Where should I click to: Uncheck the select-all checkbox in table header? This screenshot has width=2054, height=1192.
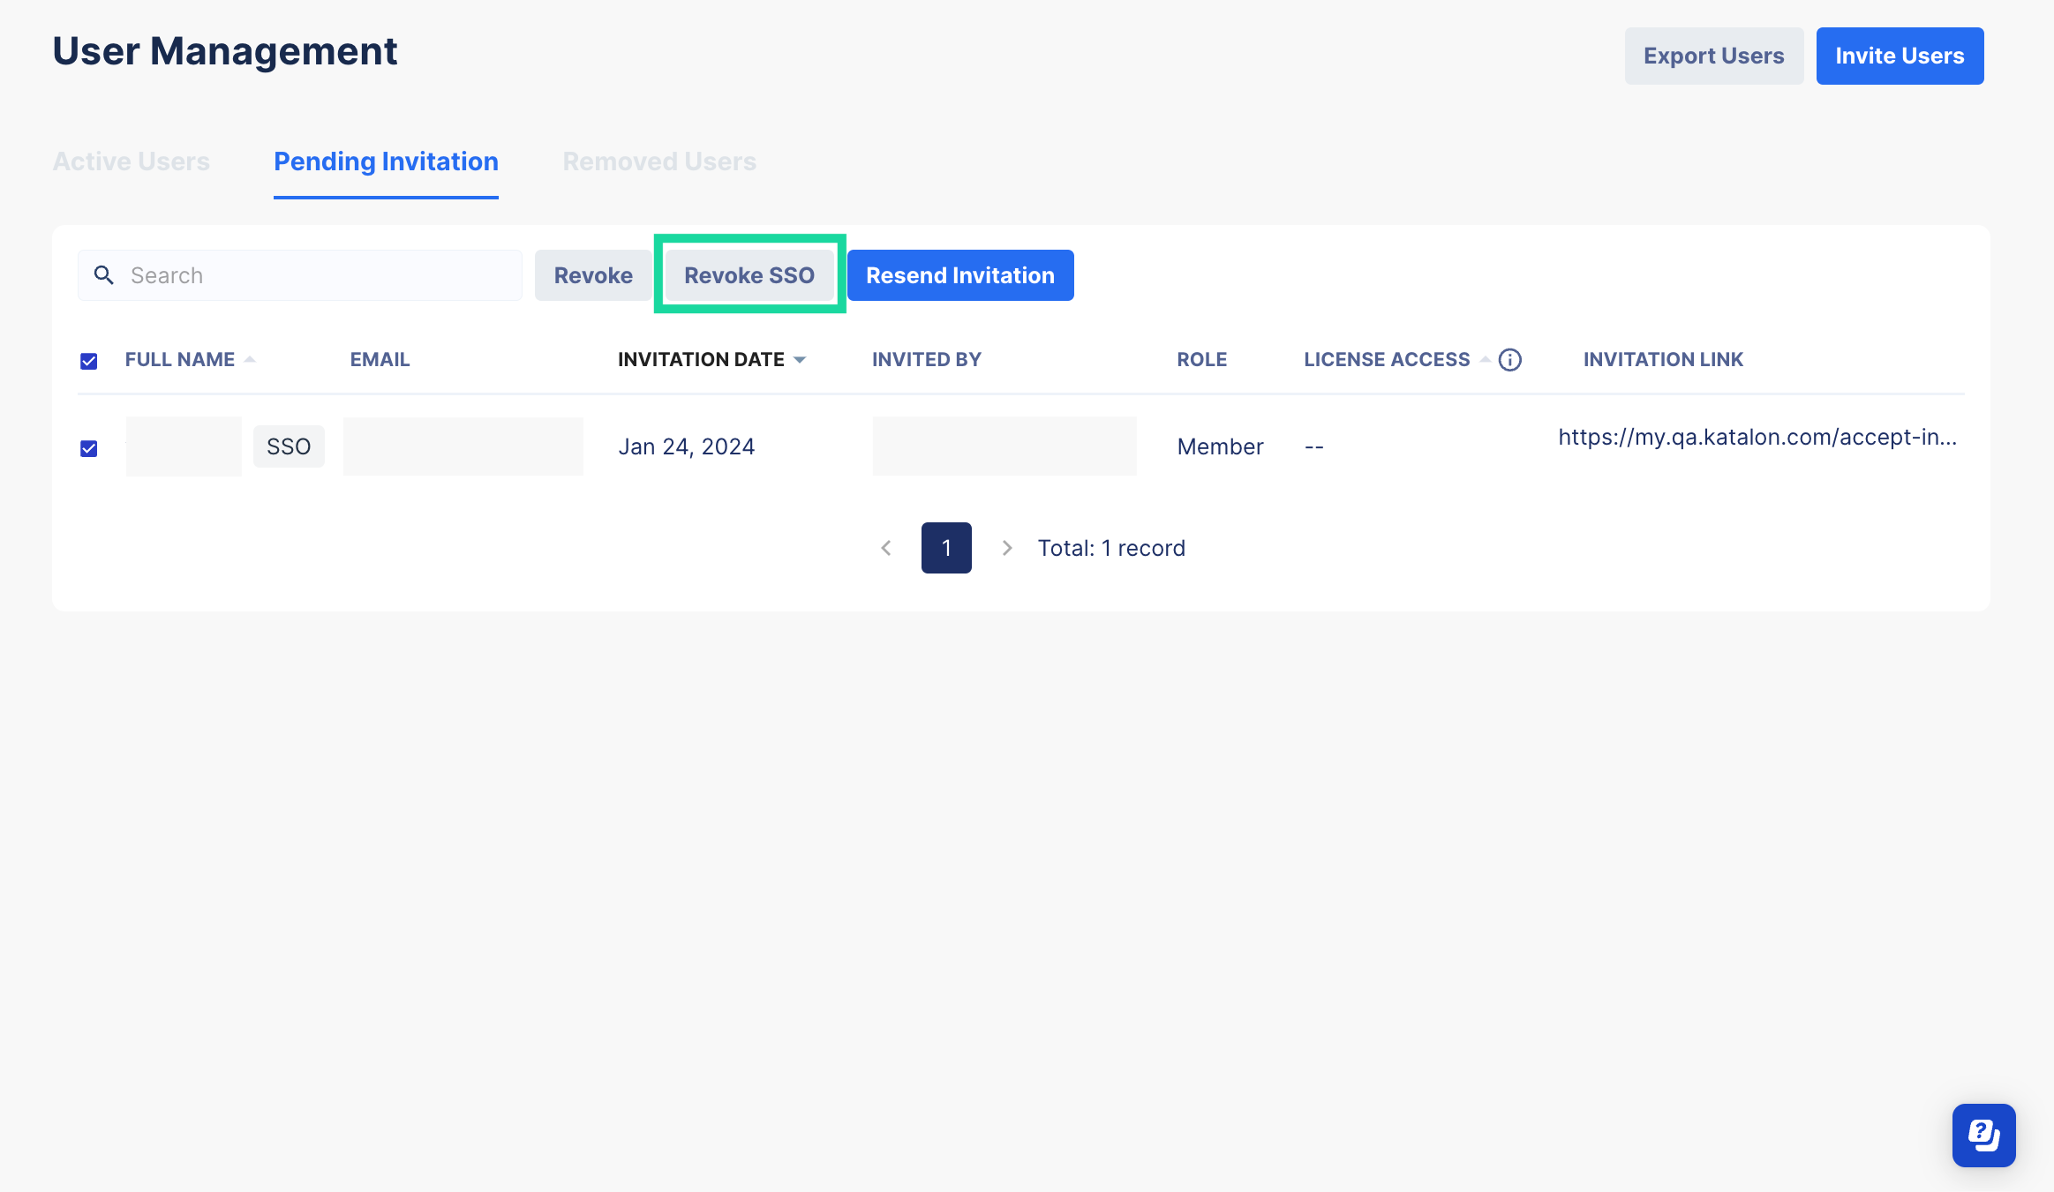click(x=88, y=360)
